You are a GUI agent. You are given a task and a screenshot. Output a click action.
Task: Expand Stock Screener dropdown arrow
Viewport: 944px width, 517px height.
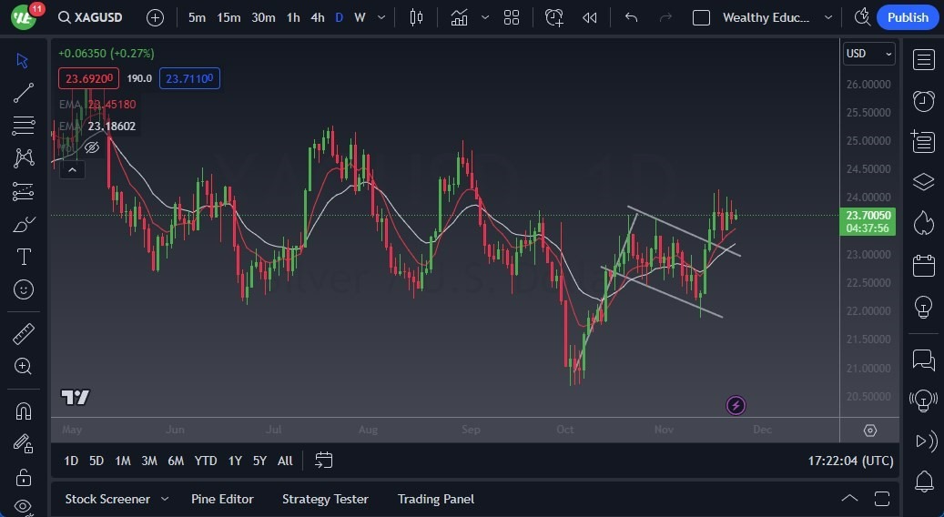point(165,499)
